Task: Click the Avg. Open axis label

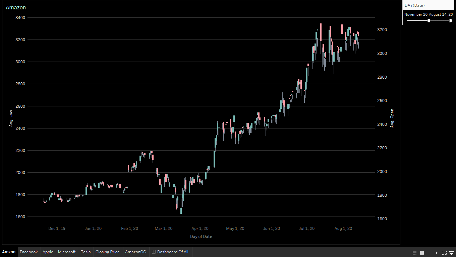Action: [392, 118]
